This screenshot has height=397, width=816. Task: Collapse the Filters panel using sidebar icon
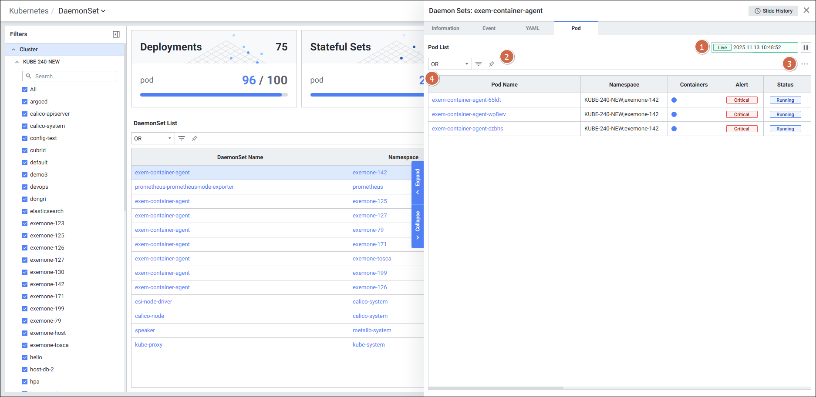coord(116,34)
